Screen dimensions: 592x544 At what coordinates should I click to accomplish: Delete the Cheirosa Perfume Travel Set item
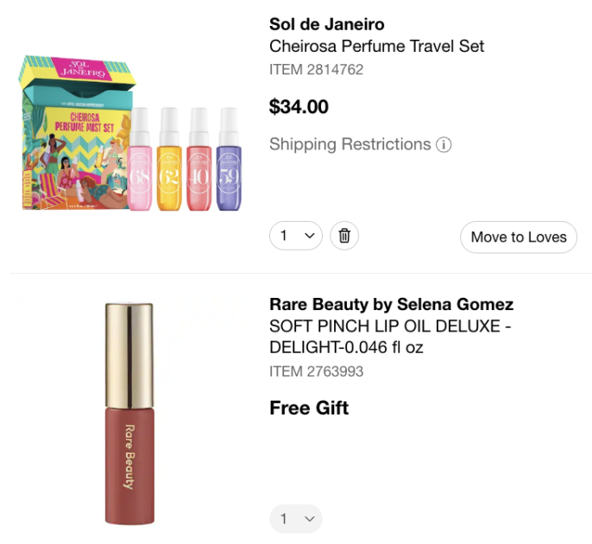click(344, 236)
